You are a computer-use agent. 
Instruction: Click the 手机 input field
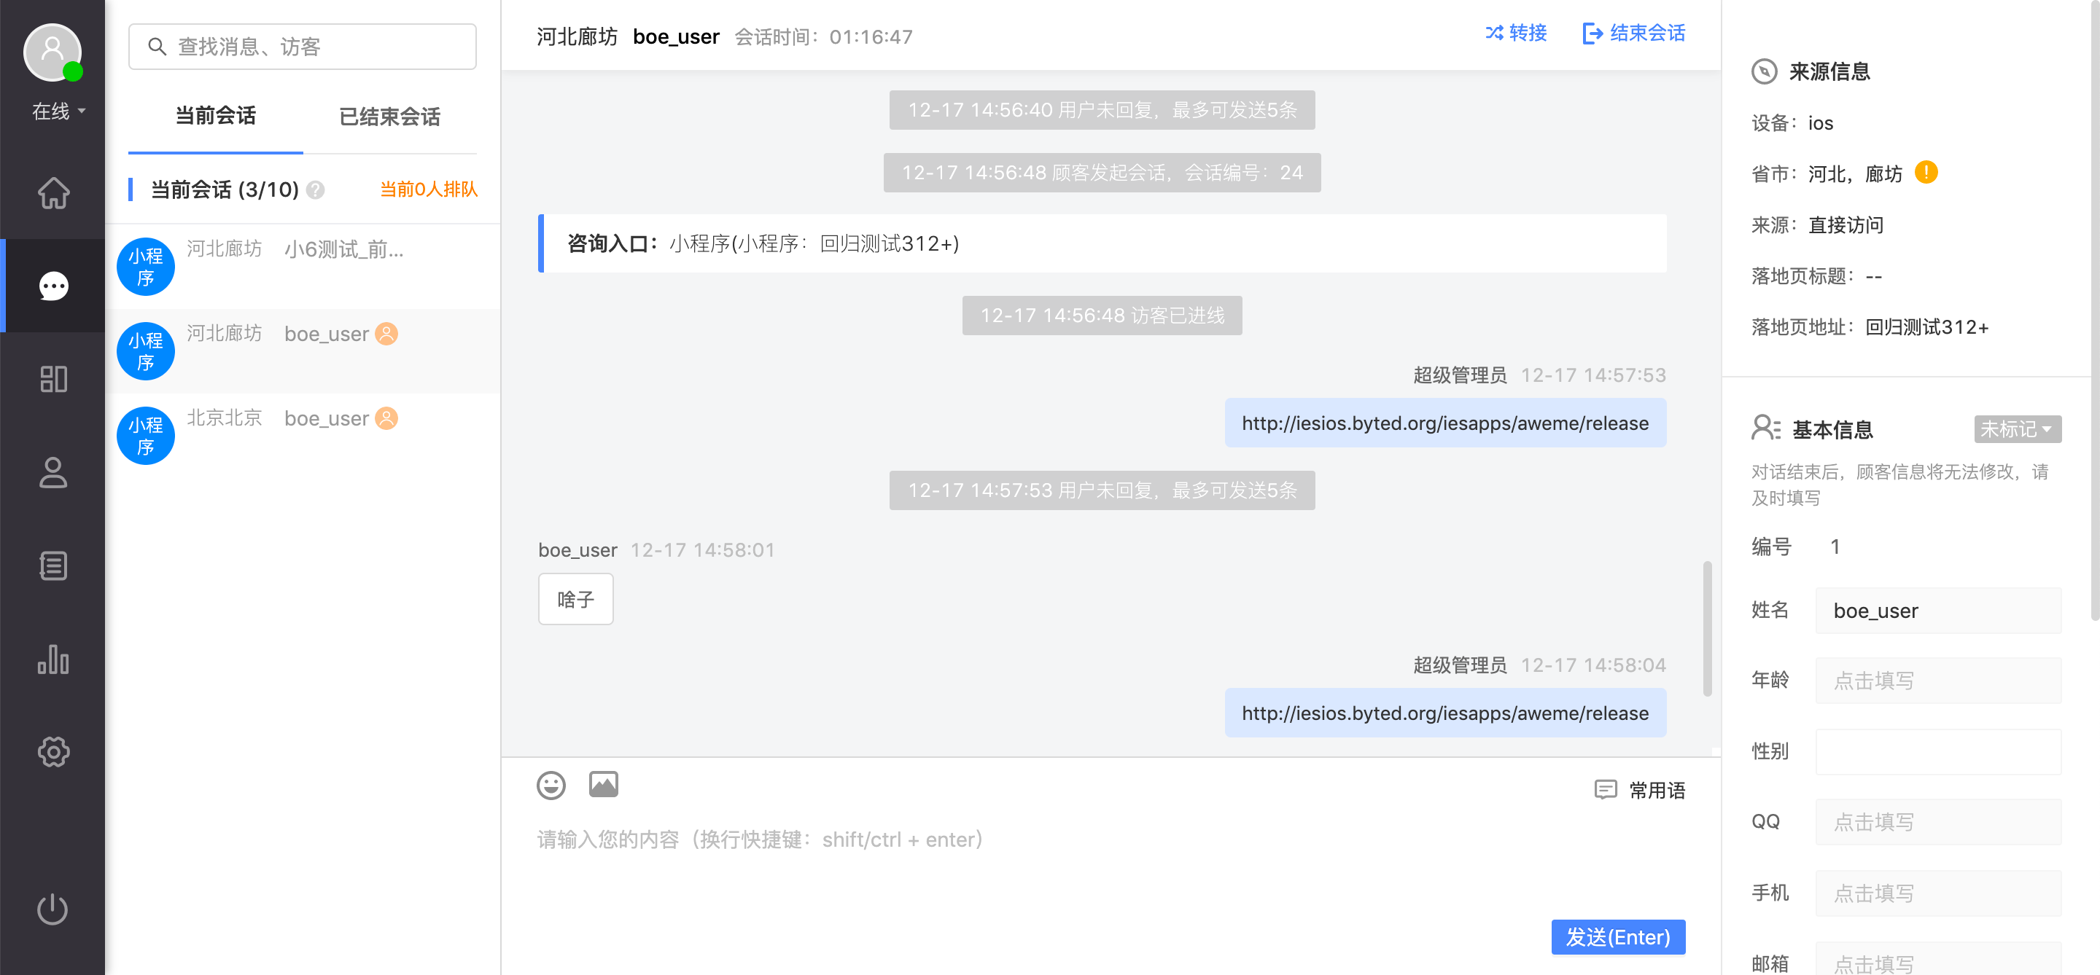tap(1938, 893)
